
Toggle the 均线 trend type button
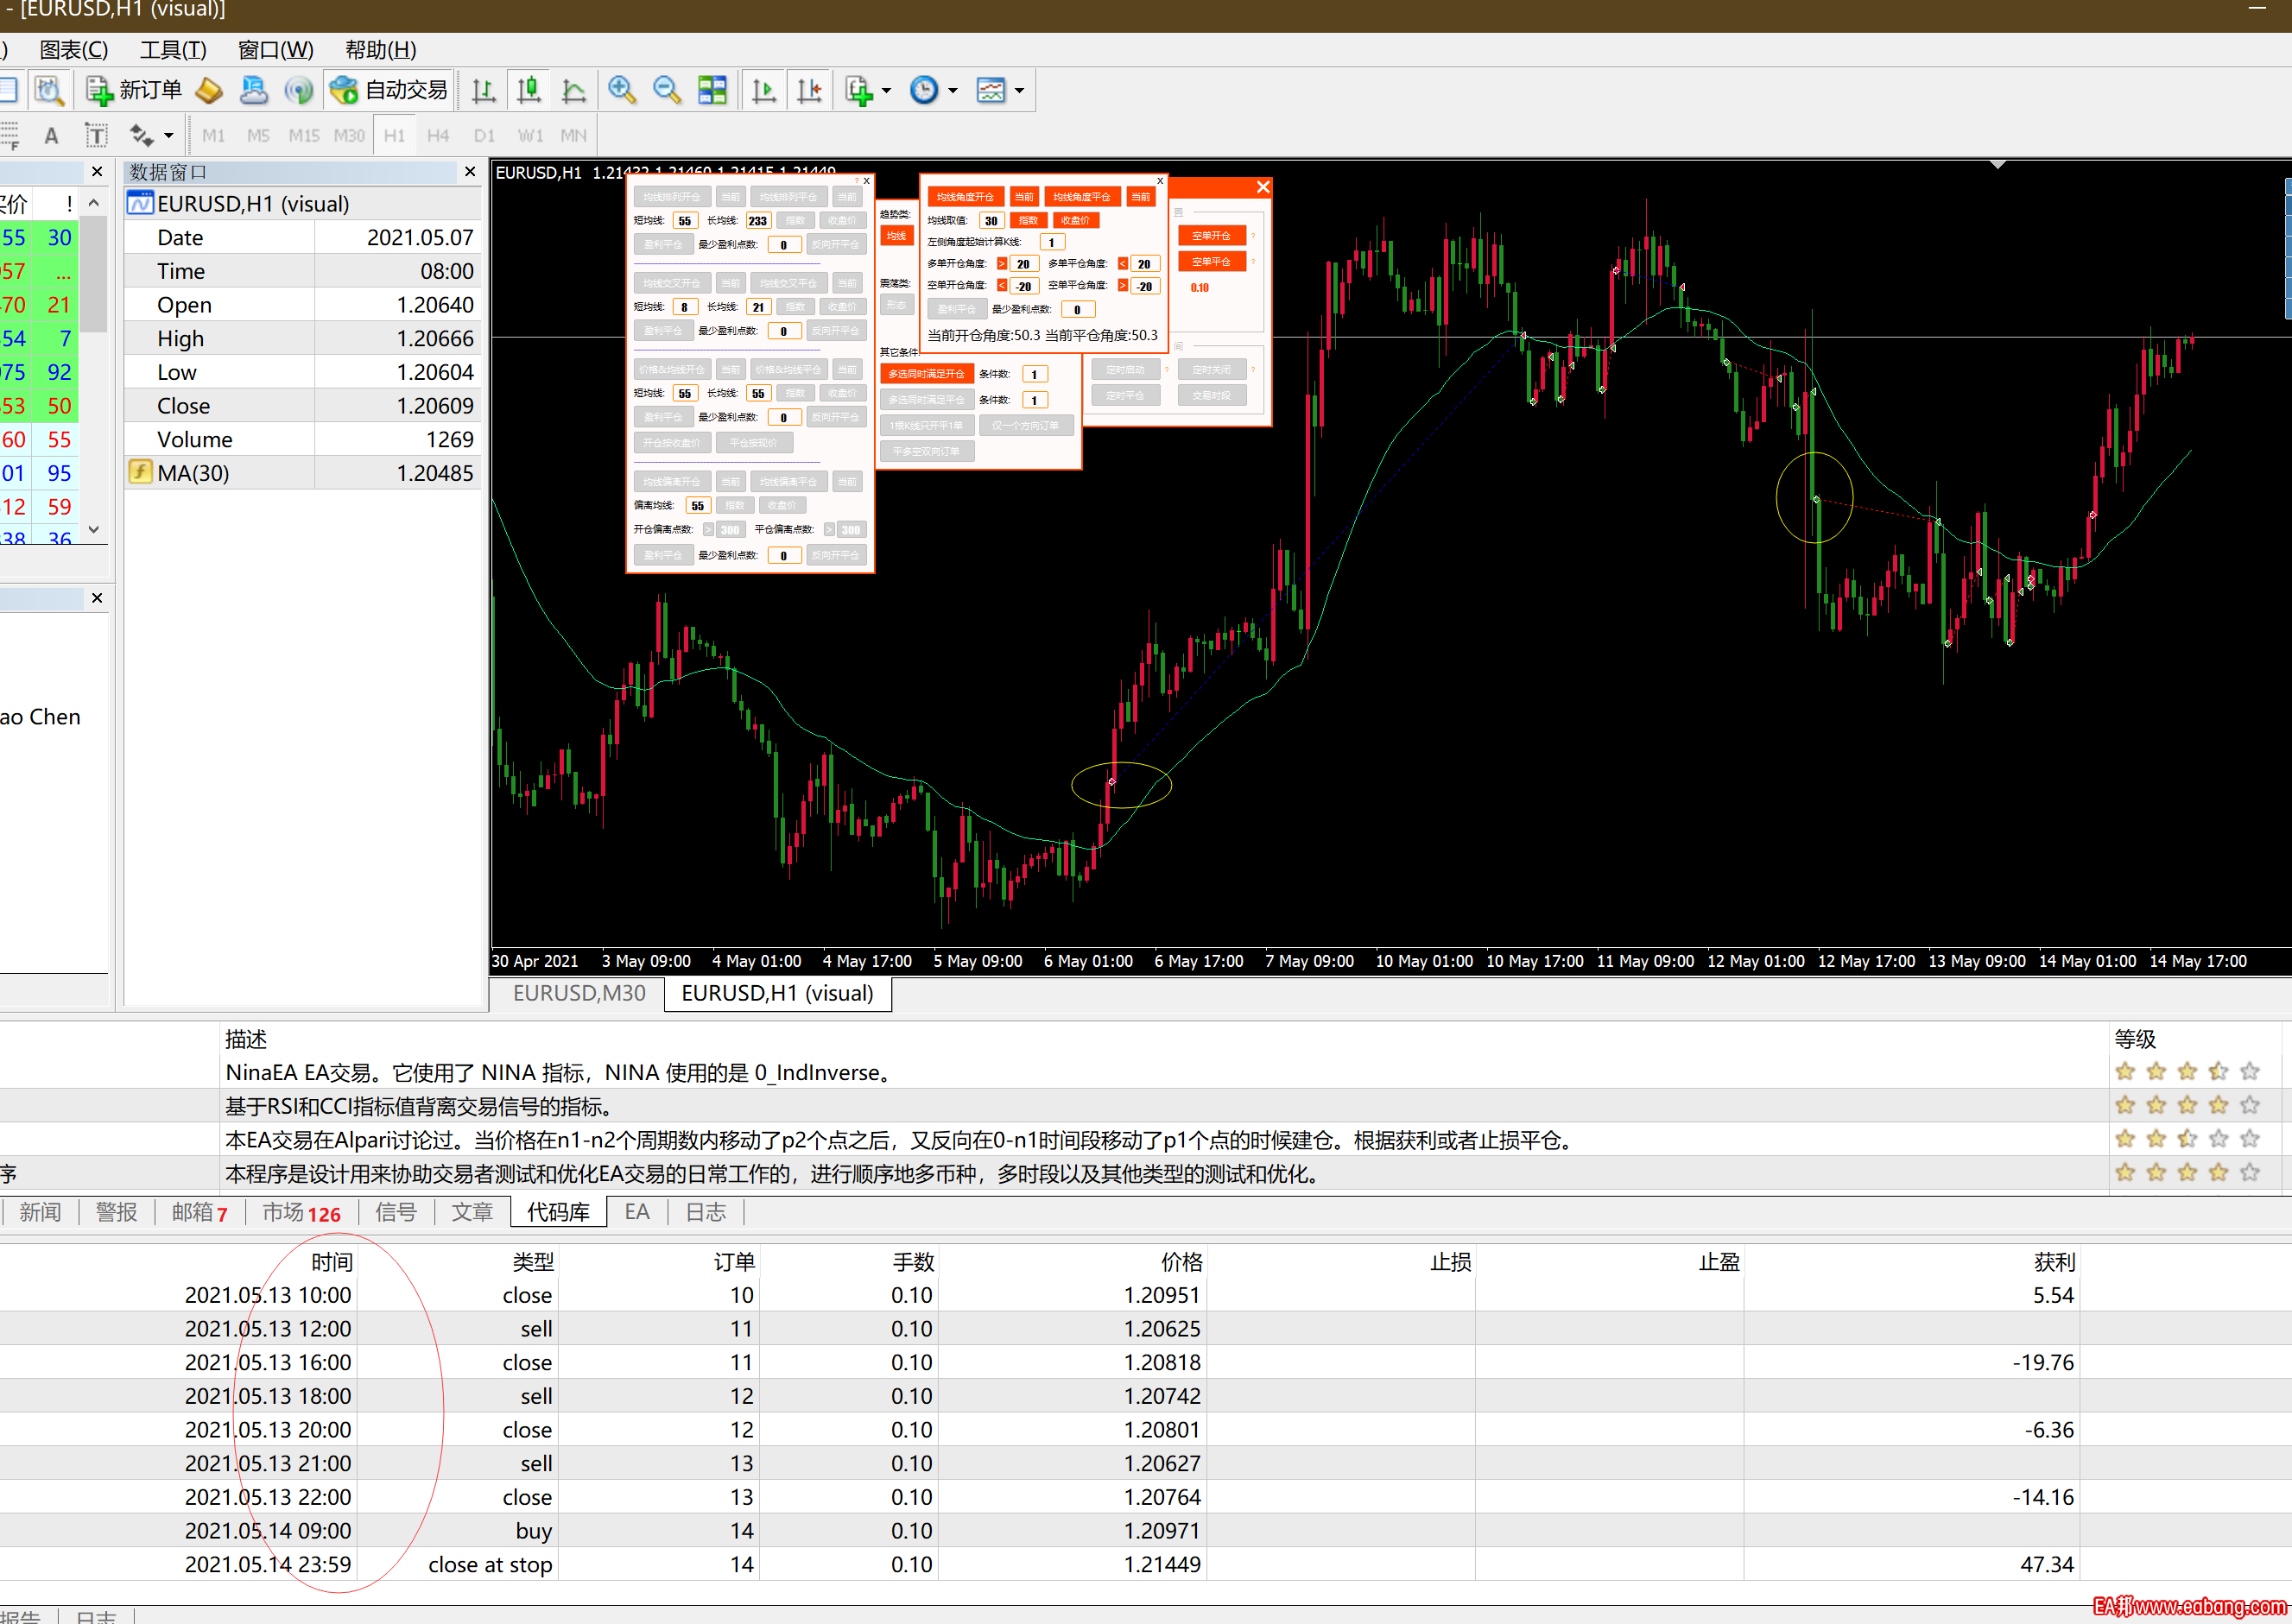(x=896, y=236)
